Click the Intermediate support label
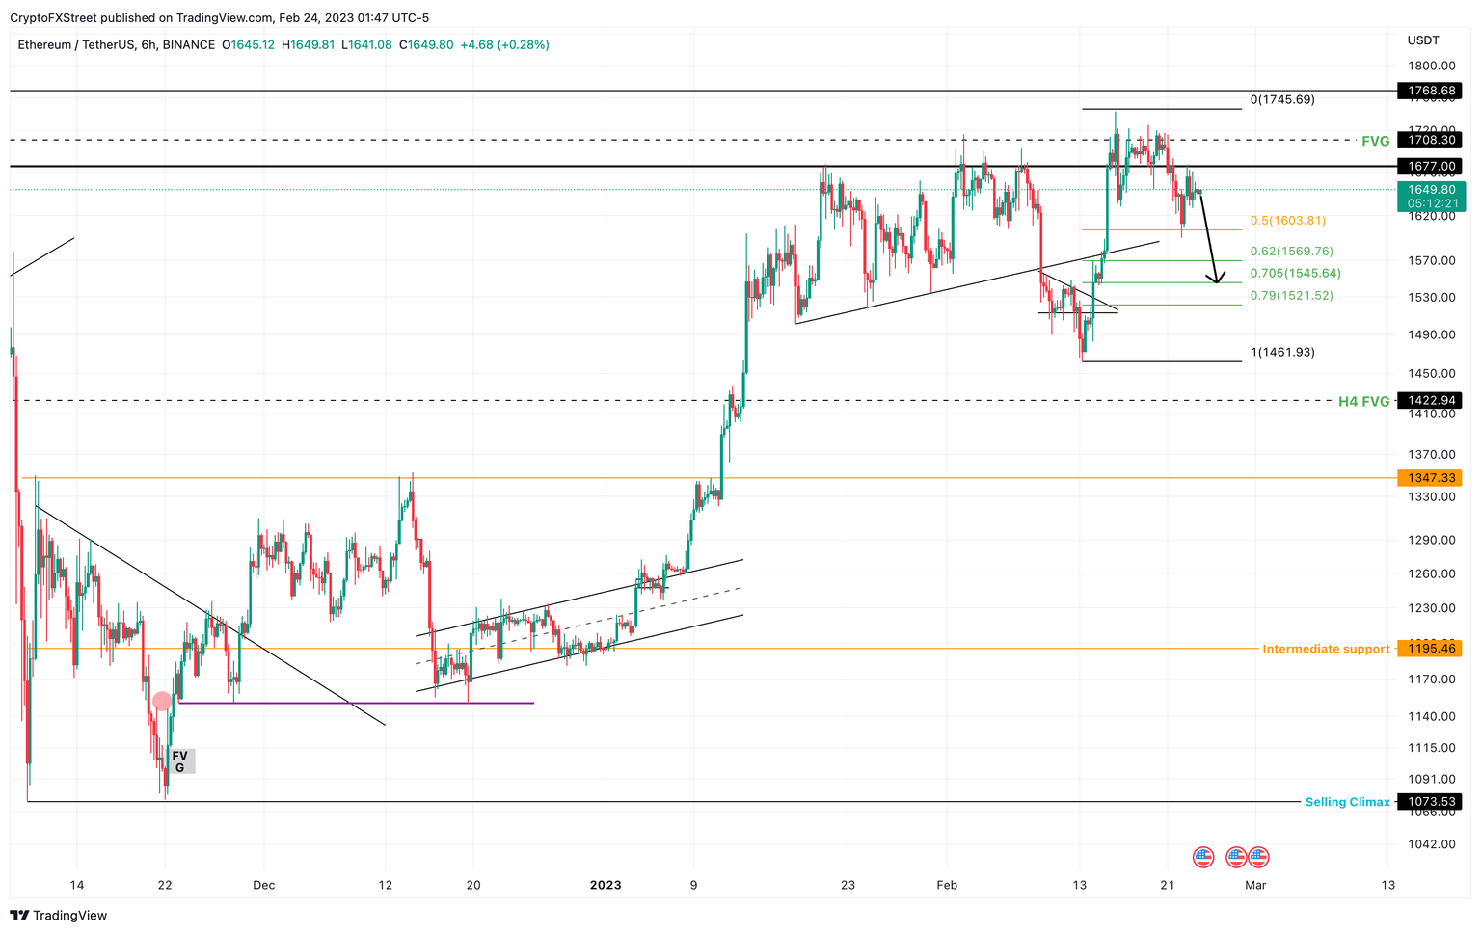Viewport: 1481px width, 933px height. (1326, 649)
